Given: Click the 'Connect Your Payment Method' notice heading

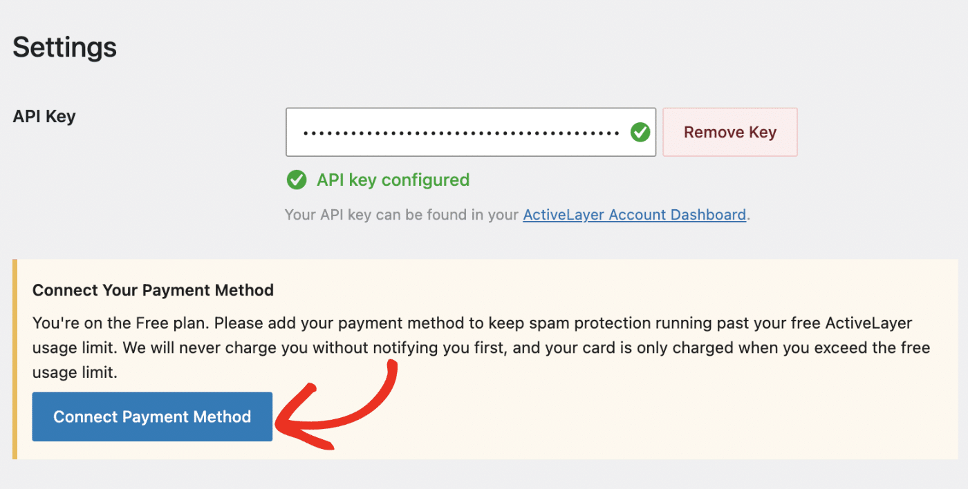Looking at the screenshot, I should [x=153, y=290].
